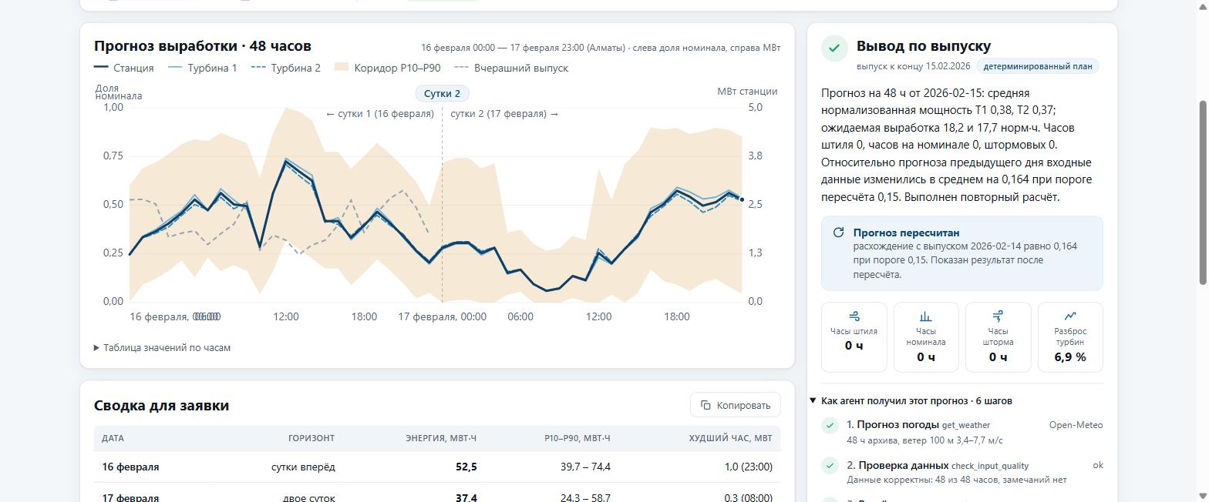1209x502 pixels.
Task: Click the page vertical scrollbar thumb
Action: (x=1201, y=192)
